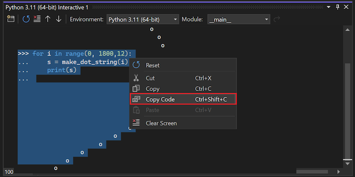Click the 100 zoom level box
The image size is (355, 177).
pos(9,172)
